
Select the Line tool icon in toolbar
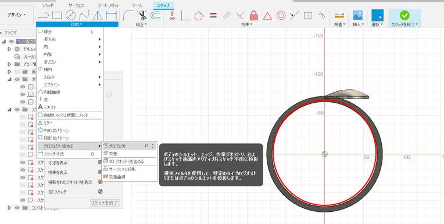44,15
